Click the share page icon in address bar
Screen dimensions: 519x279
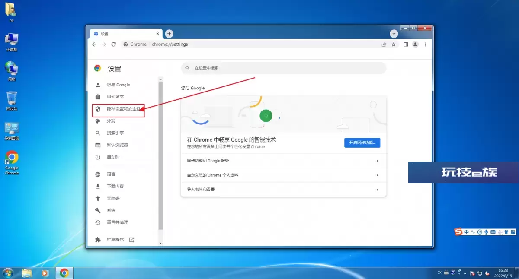384,44
